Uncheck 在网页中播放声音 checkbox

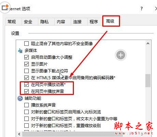26,91
